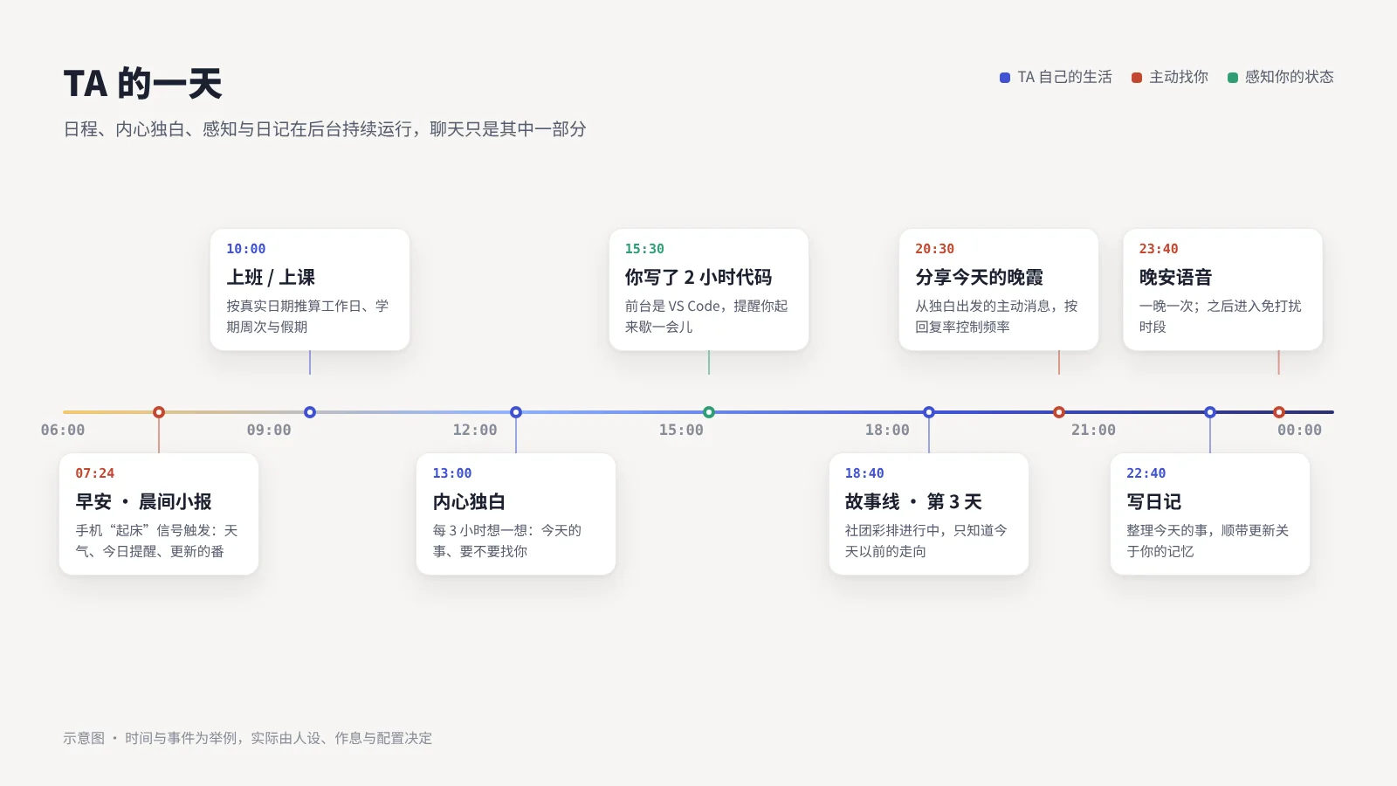Viewport: 1397px width, 786px height.
Task: Click the 一晚一次 description text
Action: (1221, 316)
